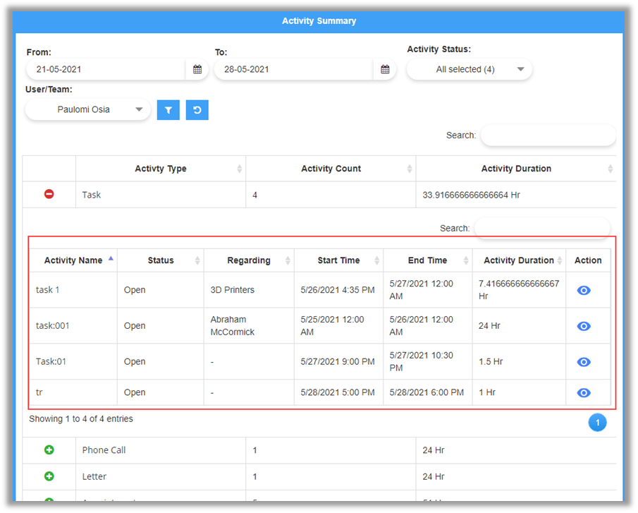This screenshot has height=513, width=638.
Task: View details of Task:01 via eye icon
Action: [x=583, y=362]
